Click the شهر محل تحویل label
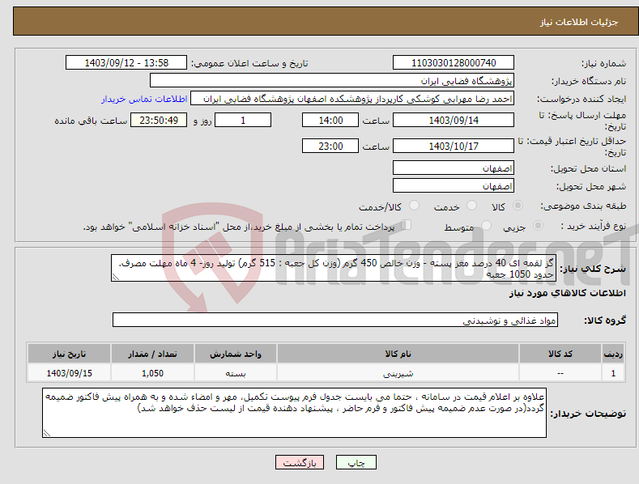Viewport: 639px width, 484px height. (591, 186)
